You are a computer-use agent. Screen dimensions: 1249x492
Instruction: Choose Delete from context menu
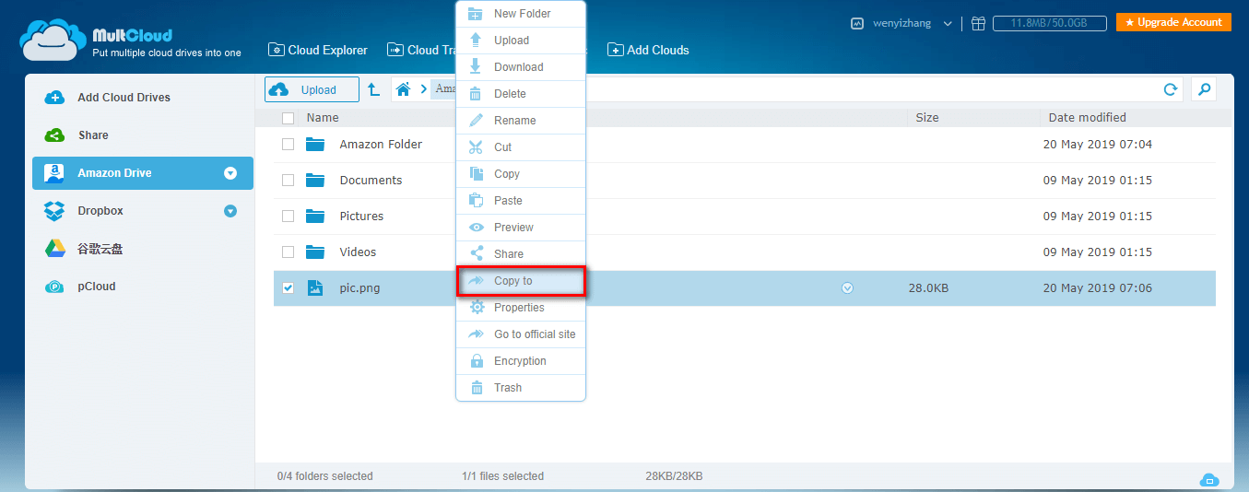[x=521, y=94]
